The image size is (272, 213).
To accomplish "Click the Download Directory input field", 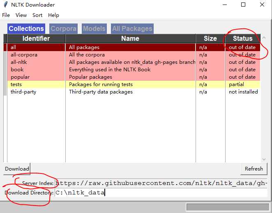I will pyautogui.click(x=161, y=193).
